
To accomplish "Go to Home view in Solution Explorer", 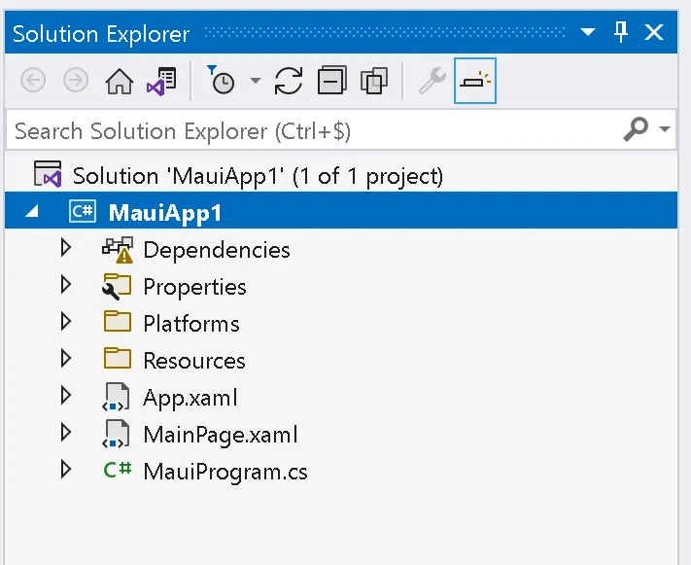I will pos(119,81).
